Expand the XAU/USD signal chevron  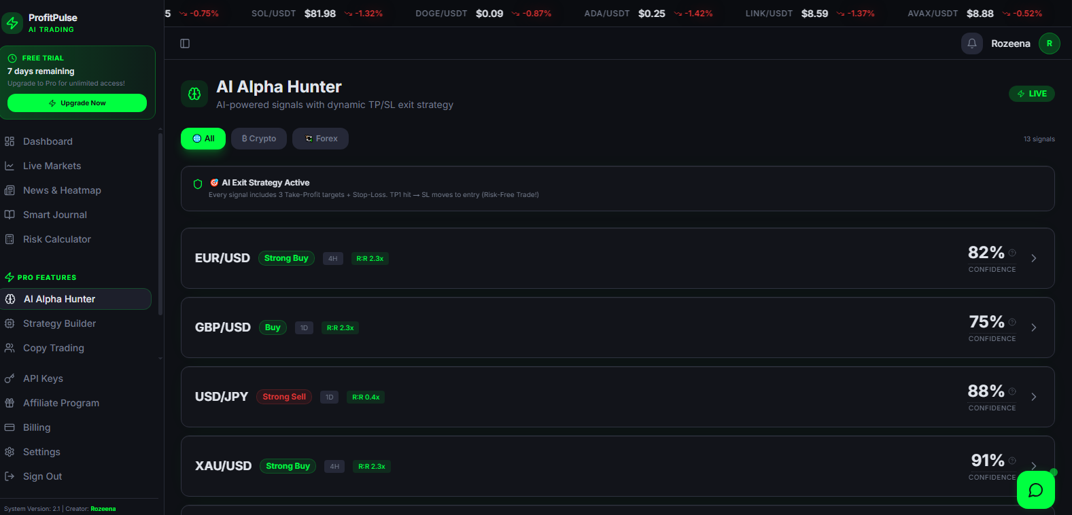pyautogui.click(x=1034, y=466)
